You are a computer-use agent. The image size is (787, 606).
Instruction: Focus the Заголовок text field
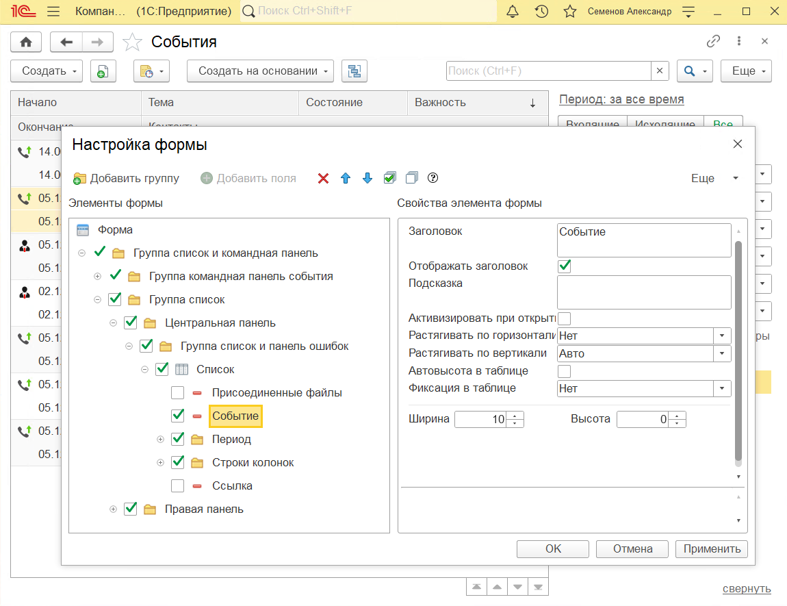(x=644, y=240)
